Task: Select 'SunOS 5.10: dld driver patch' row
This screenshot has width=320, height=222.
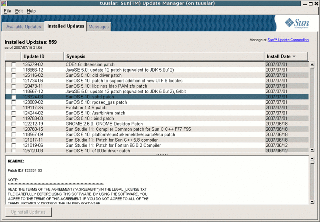Action: coord(157,75)
